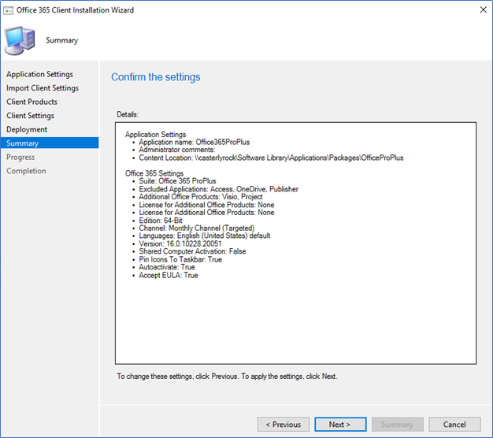The height and width of the screenshot is (438, 493).
Task: Close the Office 365 Client Installation Wizard
Action: click(484, 9)
